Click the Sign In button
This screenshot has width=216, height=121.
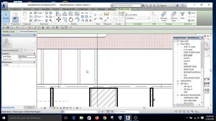coord(162,6)
